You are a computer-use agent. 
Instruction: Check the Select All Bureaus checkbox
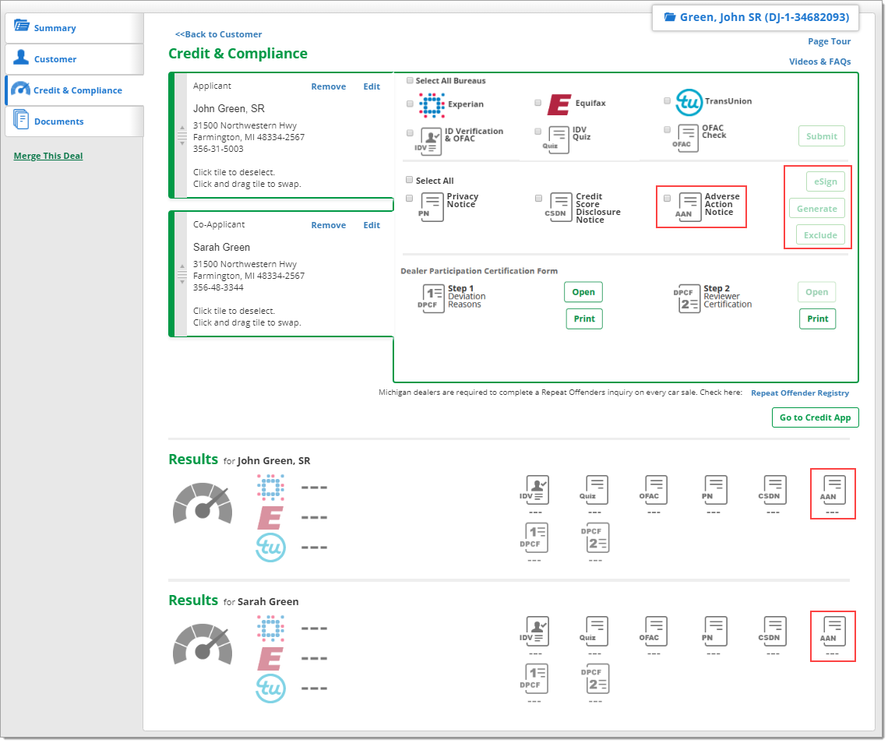pyautogui.click(x=410, y=80)
